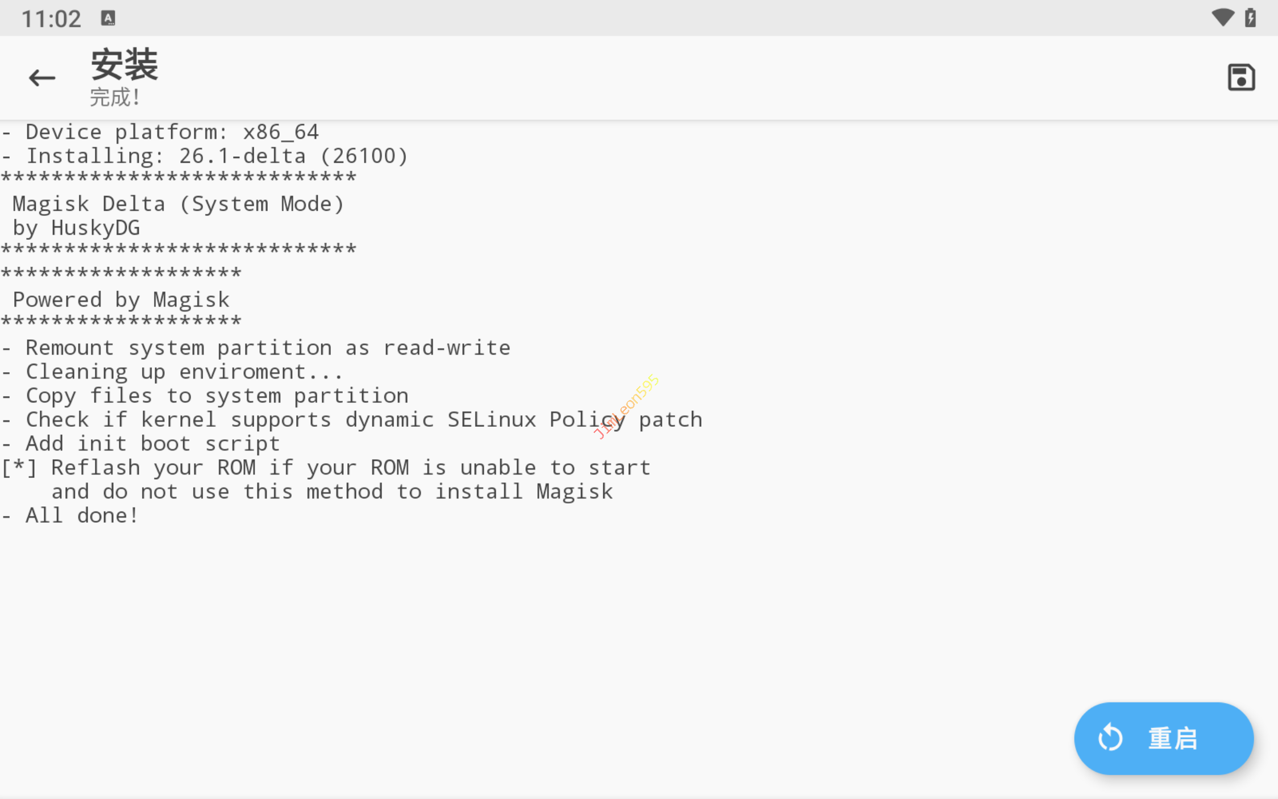
Task: Tap the keyboard 'A' indicator icon
Action: pos(108,18)
